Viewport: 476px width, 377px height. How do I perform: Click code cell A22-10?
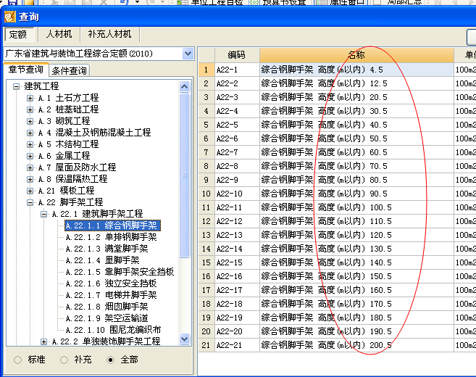click(237, 194)
